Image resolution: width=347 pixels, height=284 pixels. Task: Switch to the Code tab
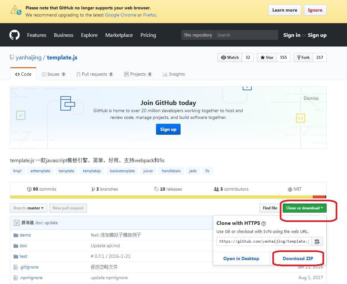[23, 74]
